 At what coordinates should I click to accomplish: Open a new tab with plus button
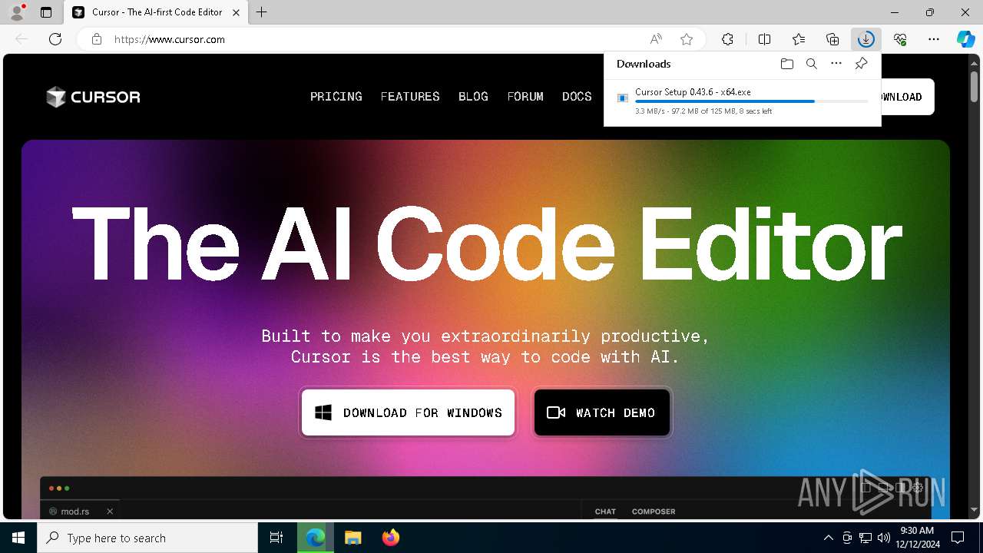(x=262, y=12)
